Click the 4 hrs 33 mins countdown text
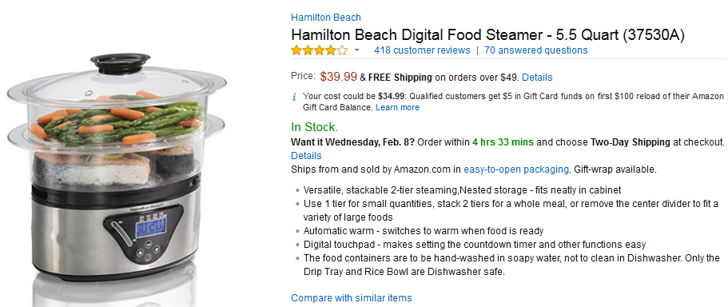This screenshot has height=307, width=728. tap(503, 142)
